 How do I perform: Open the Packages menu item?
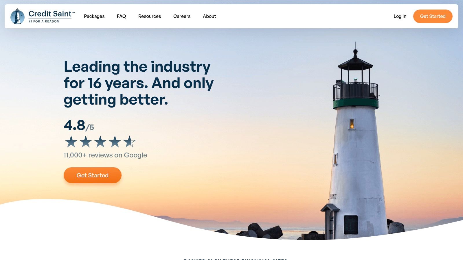[x=94, y=16]
